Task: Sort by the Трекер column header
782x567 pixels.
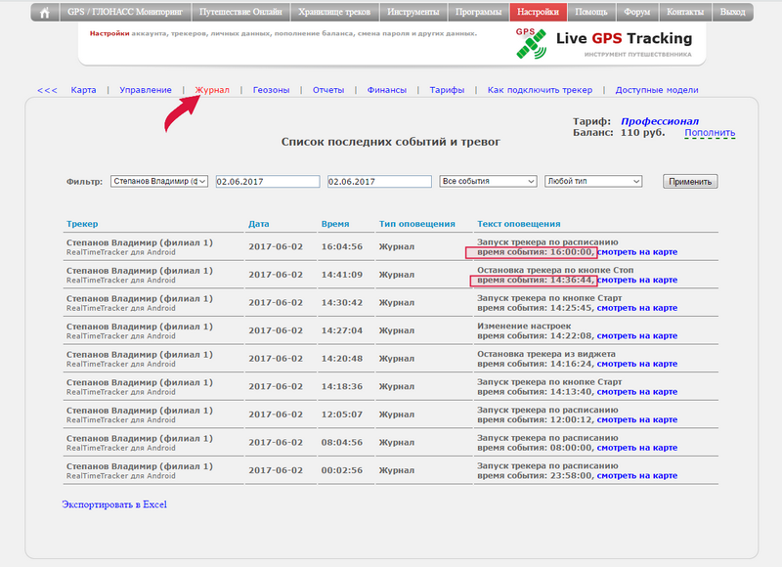Action: coord(82,224)
